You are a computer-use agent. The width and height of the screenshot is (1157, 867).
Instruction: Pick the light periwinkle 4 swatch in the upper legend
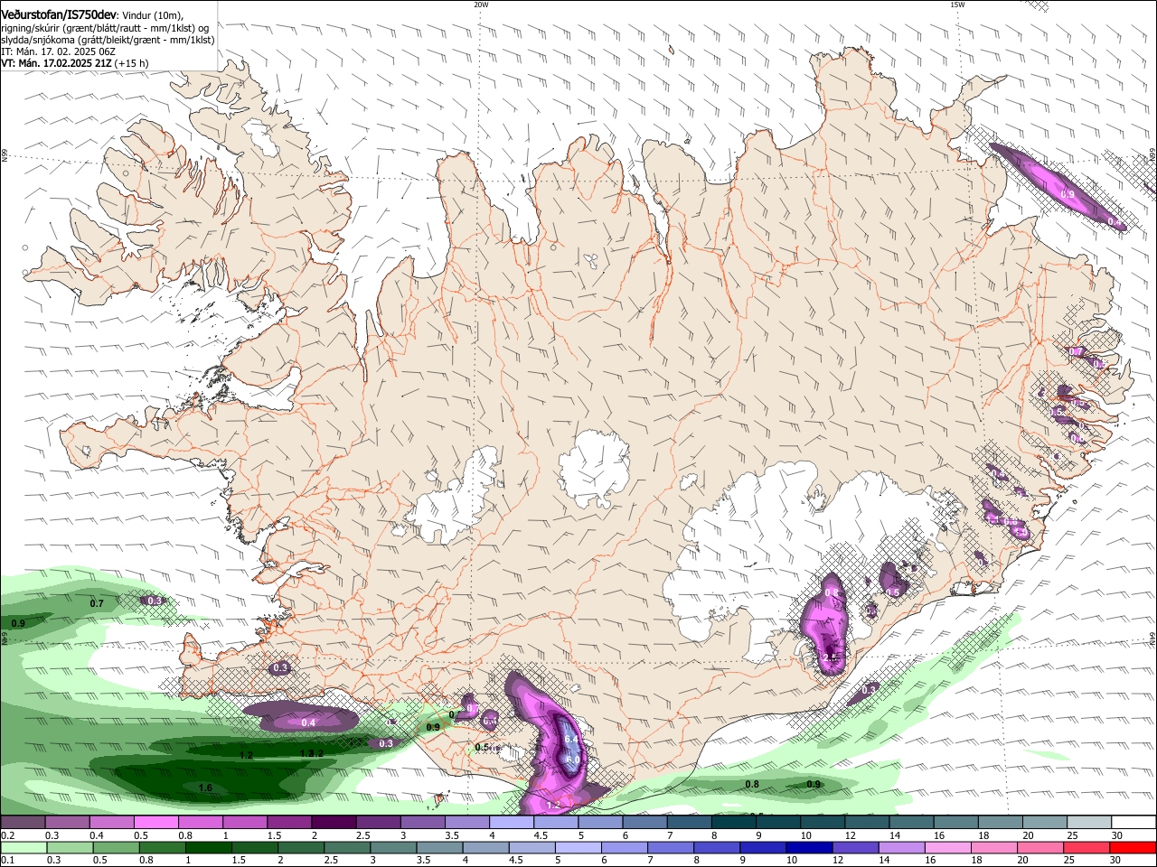click(x=512, y=823)
